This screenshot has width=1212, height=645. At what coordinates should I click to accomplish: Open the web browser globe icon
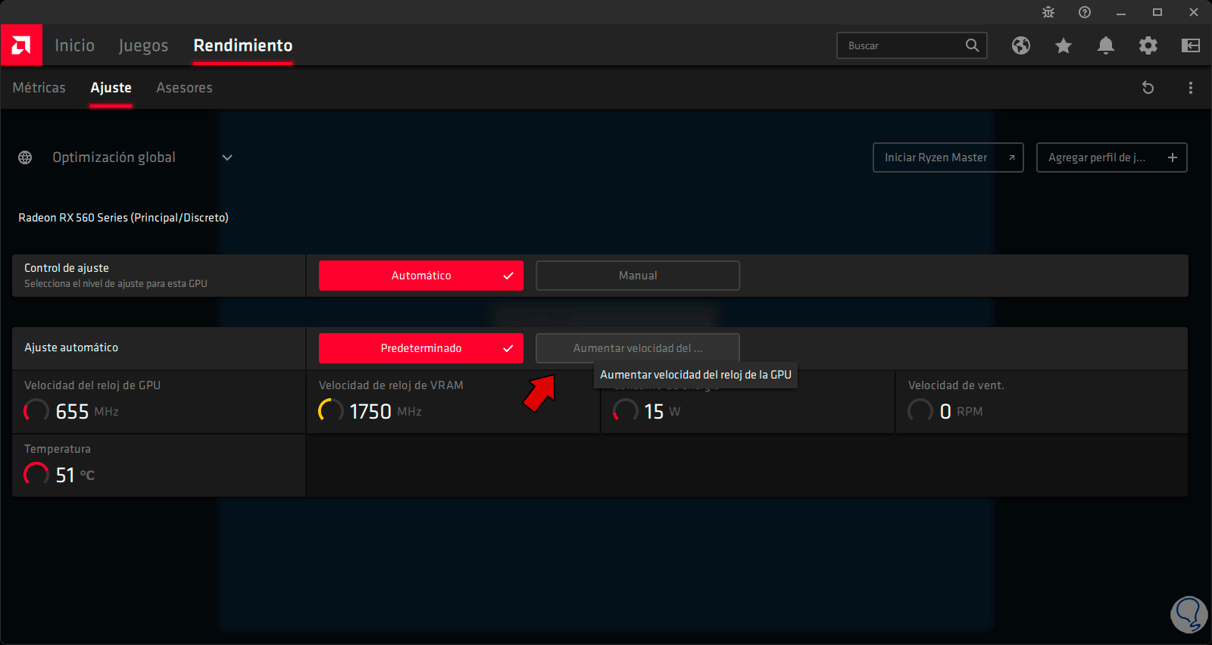click(1021, 45)
